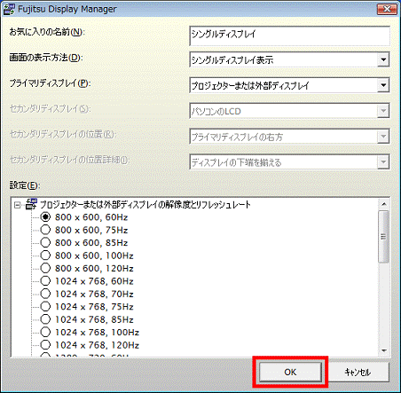Select the 1024 x 768, 85Hz radio button
This screenshot has height=393, width=401.
[x=45, y=319]
